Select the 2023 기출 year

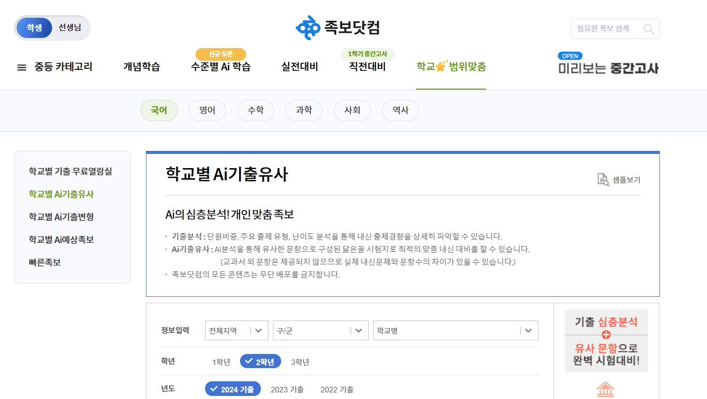point(287,390)
